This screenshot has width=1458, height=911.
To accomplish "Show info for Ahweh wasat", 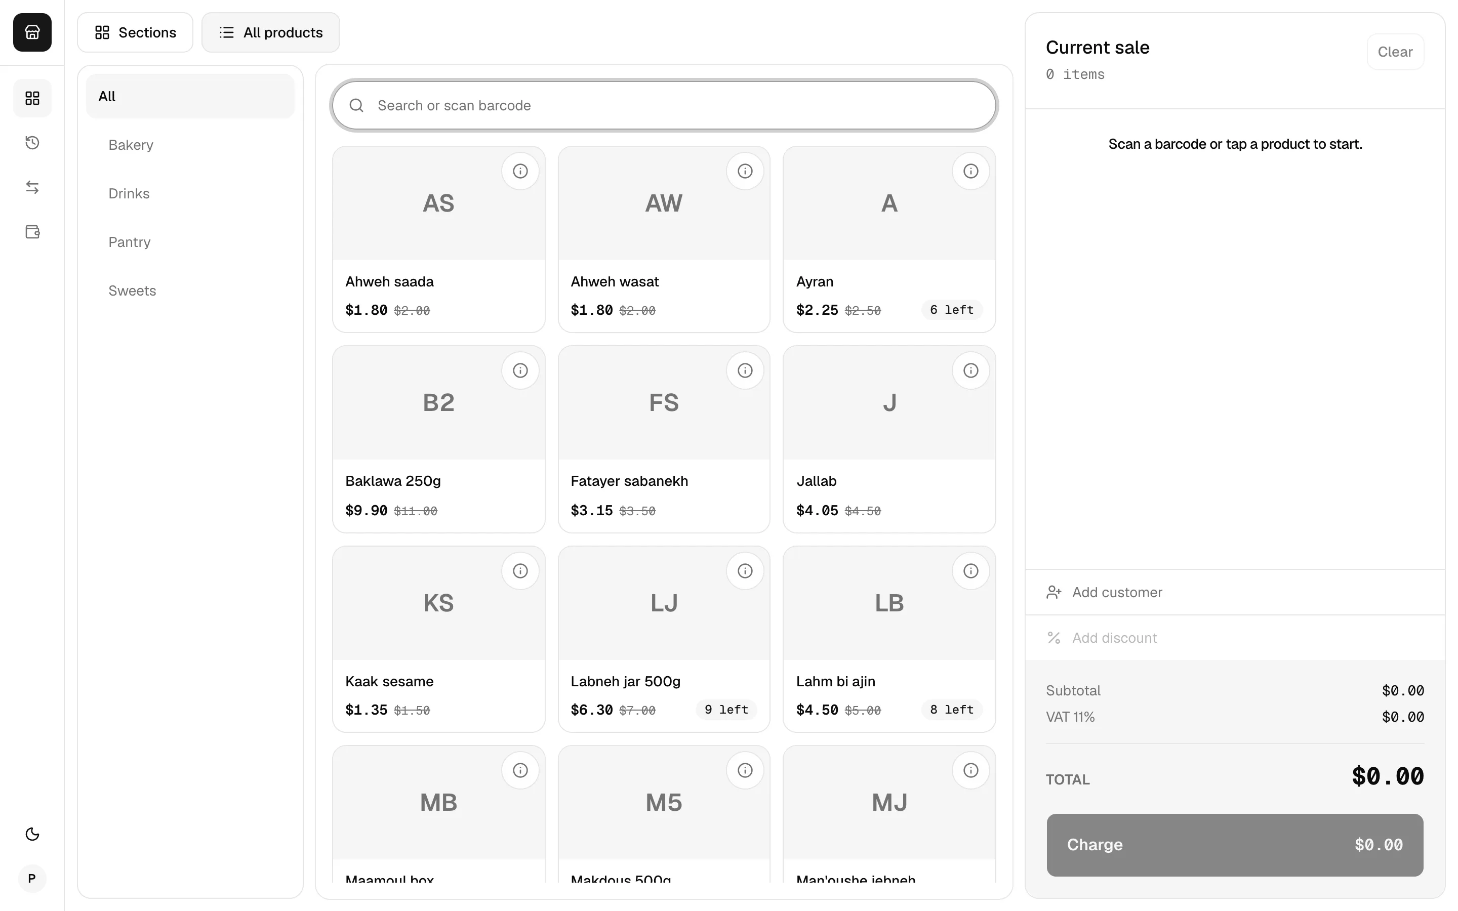I will 745,171.
